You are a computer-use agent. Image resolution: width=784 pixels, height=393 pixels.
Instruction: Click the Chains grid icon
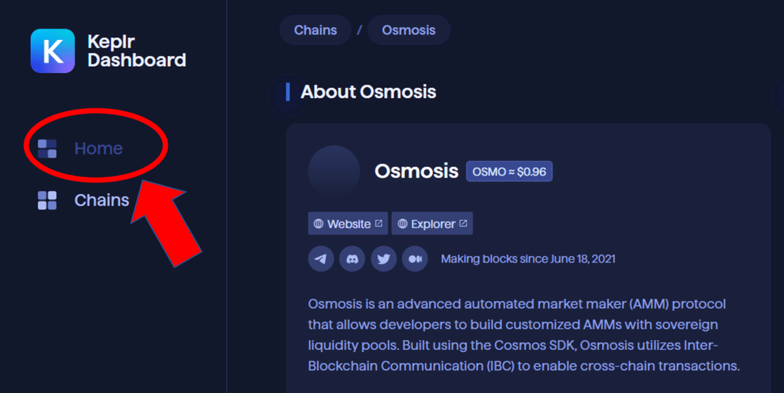point(47,200)
